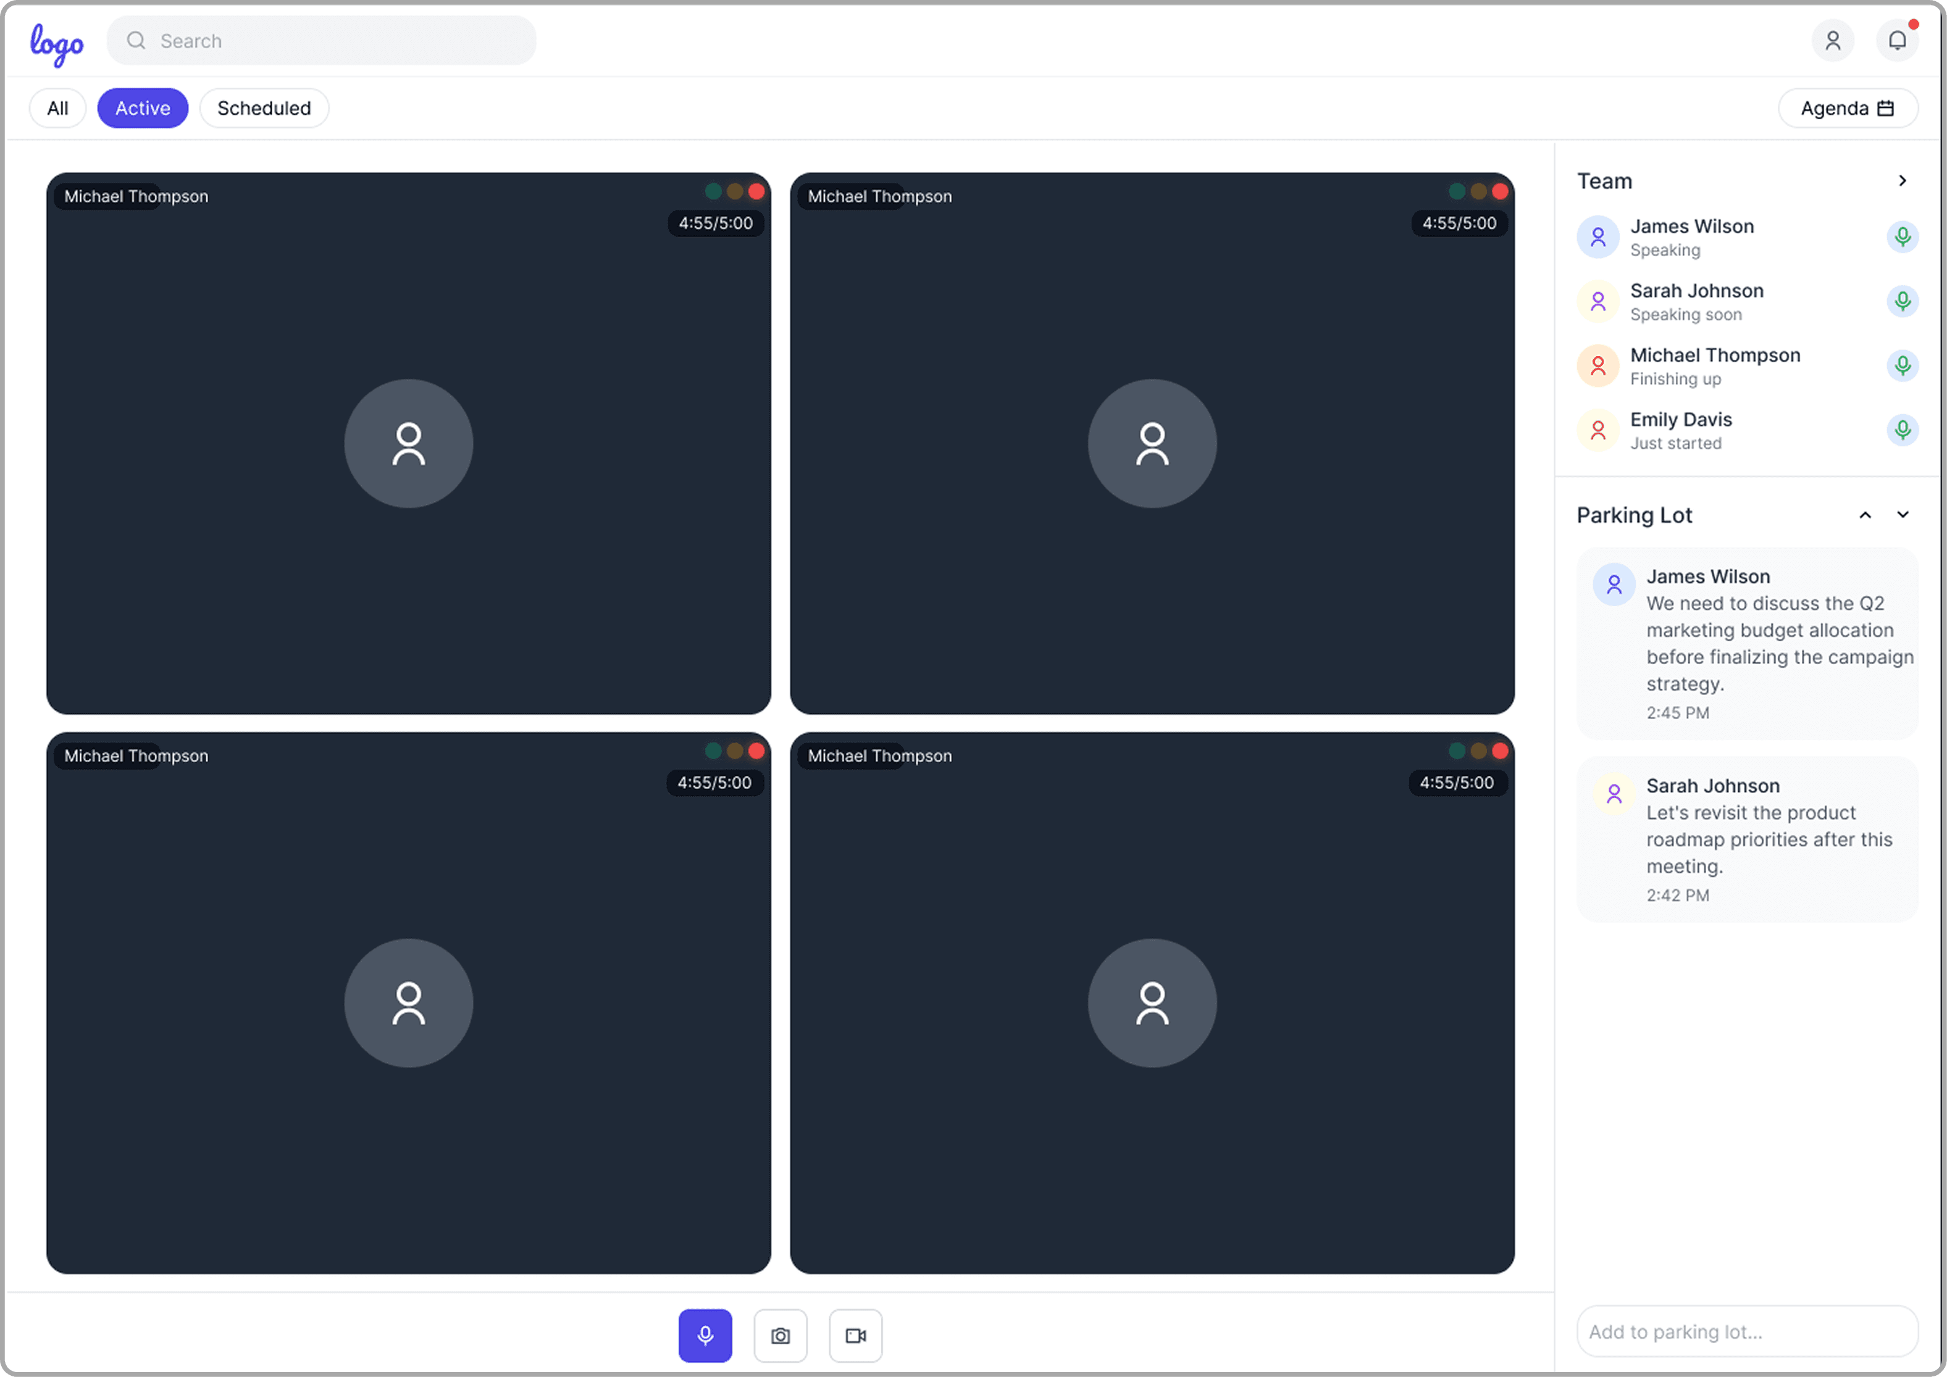Expand the Team panel chevron
The image size is (1947, 1377).
click(x=1902, y=181)
